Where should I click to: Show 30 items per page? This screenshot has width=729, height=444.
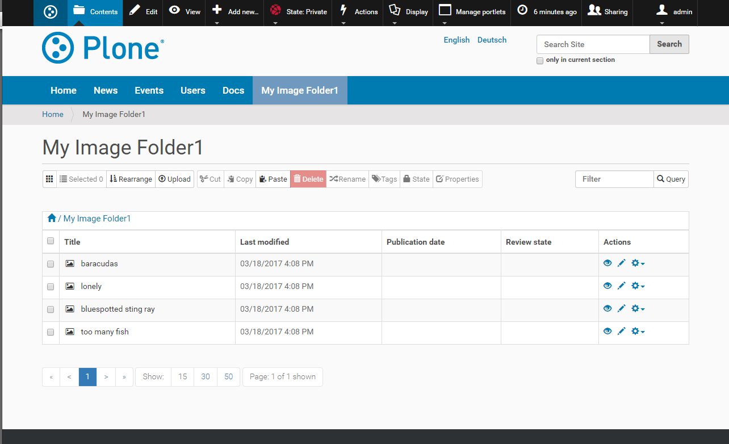206,376
